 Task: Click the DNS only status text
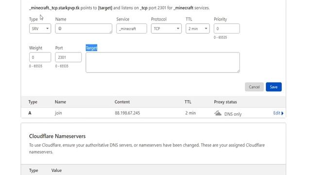click(x=233, y=114)
